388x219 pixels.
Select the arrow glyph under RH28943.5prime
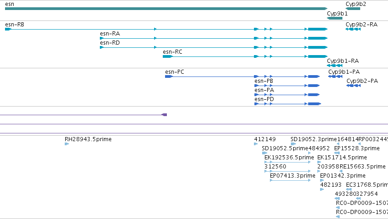tap(67, 144)
